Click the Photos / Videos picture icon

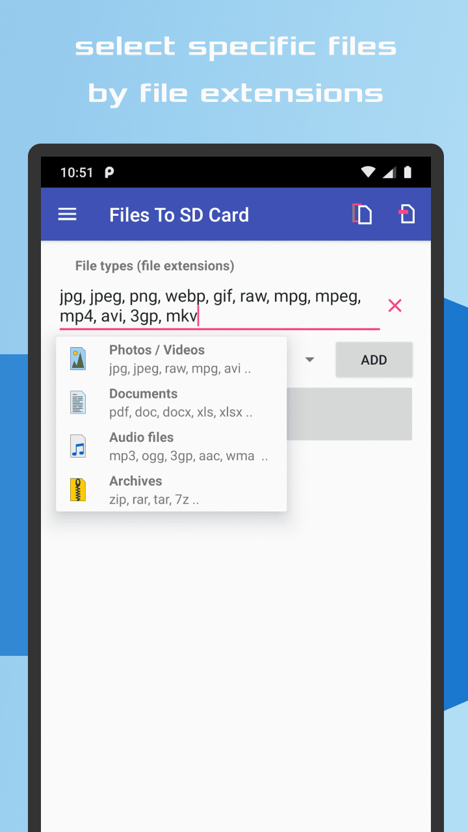pos(78,359)
